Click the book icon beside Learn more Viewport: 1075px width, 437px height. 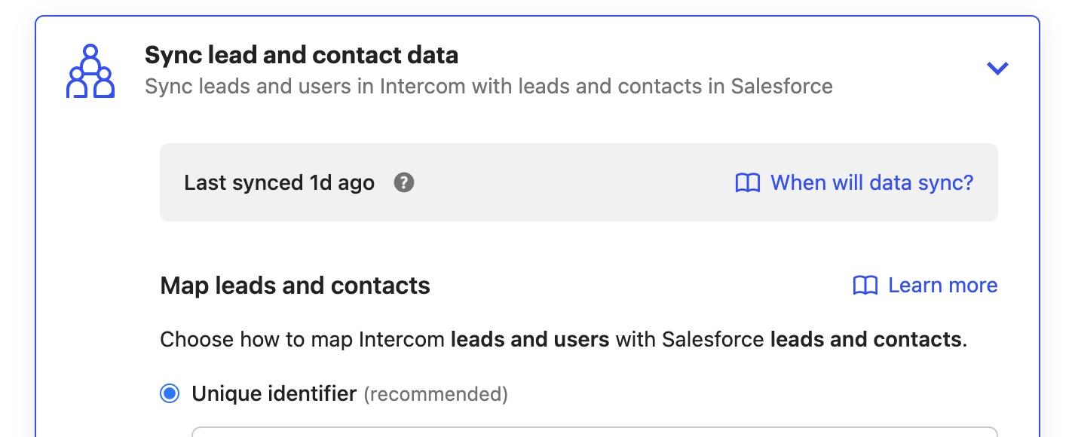(x=865, y=286)
